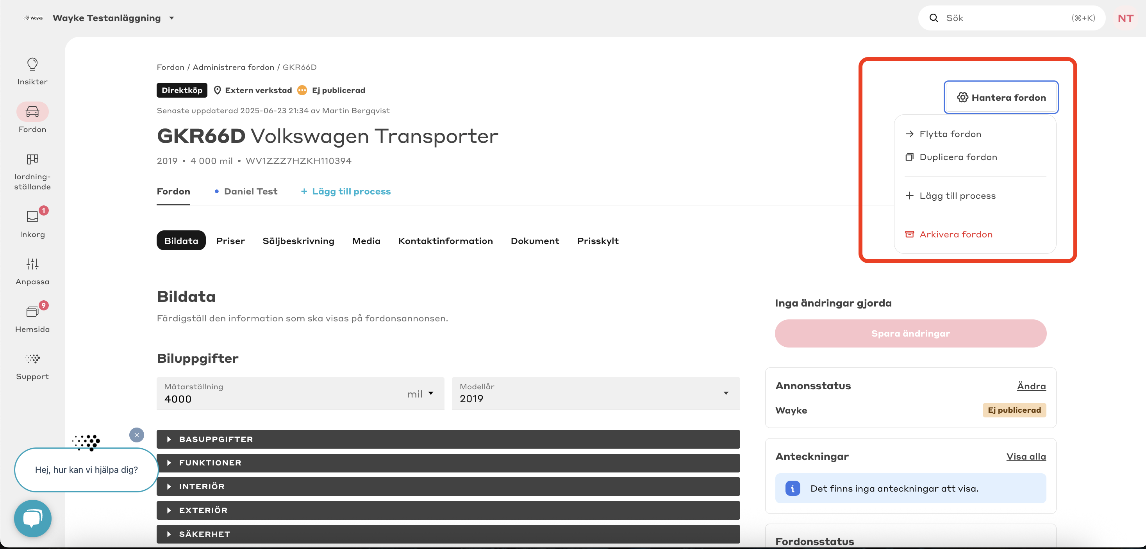The image size is (1146, 549).
Task: Click archive box icon beside Arkivera fordon
Action: tap(909, 234)
